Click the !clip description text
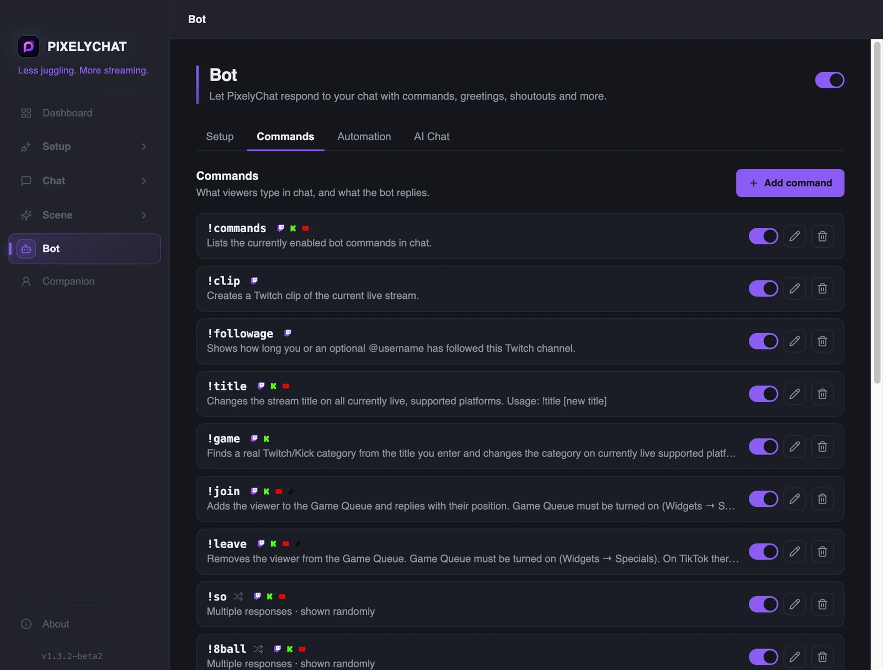The width and height of the screenshot is (883, 670). 313,296
